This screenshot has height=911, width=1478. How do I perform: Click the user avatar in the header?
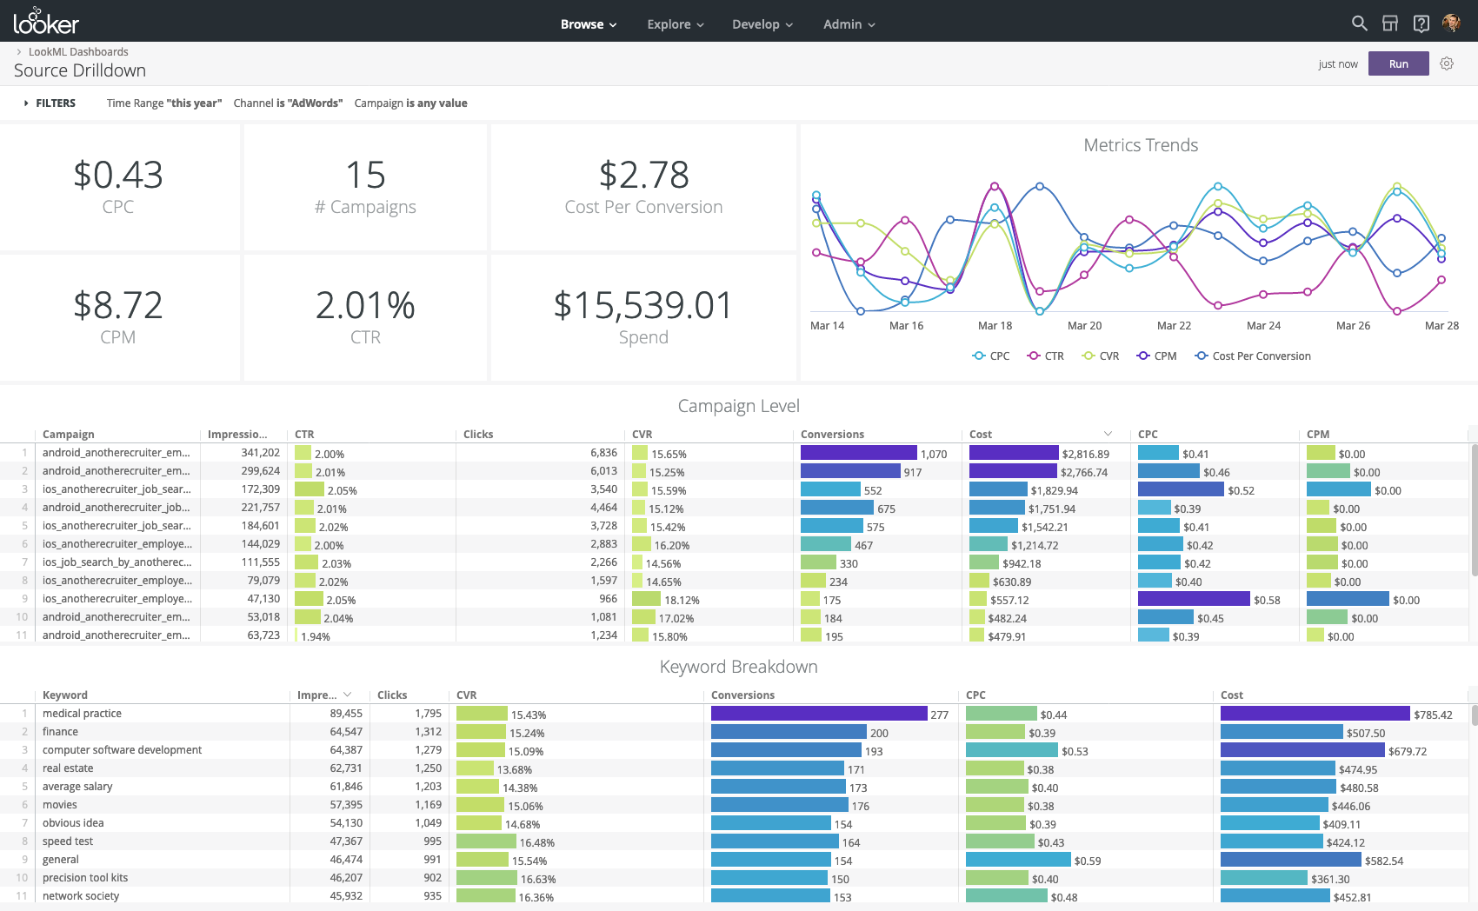pyautogui.click(x=1452, y=23)
